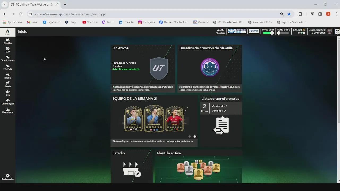Toggle the Modo grilla switch

pos(268,33)
